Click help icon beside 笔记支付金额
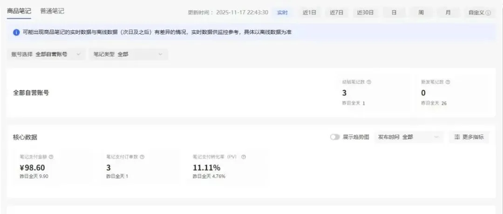Screen dimensions: 503x214 point(51,157)
